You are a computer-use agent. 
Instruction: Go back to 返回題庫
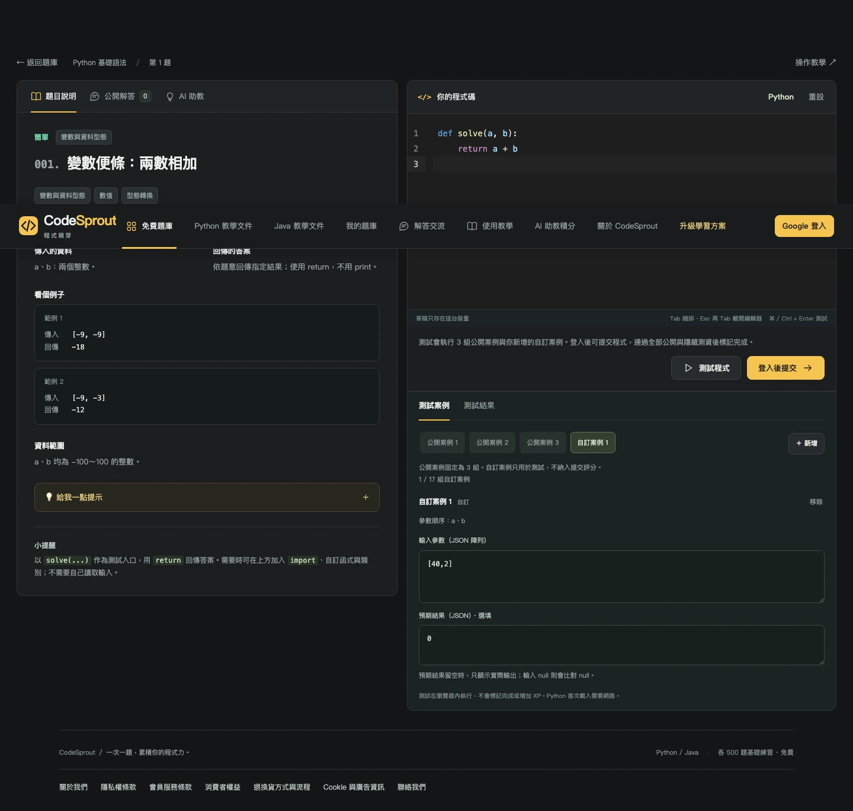(37, 62)
